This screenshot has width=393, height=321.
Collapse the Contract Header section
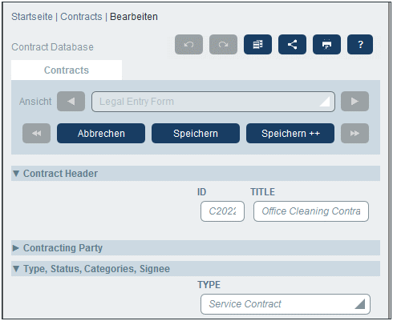click(x=16, y=174)
